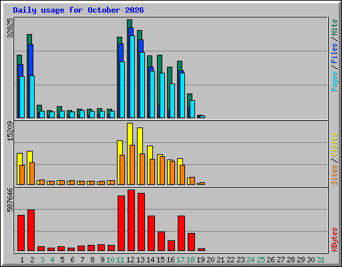Click day 2 on the date axis
Viewport: 342px width, 267px height.
pyautogui.click(x=32, y=260)
